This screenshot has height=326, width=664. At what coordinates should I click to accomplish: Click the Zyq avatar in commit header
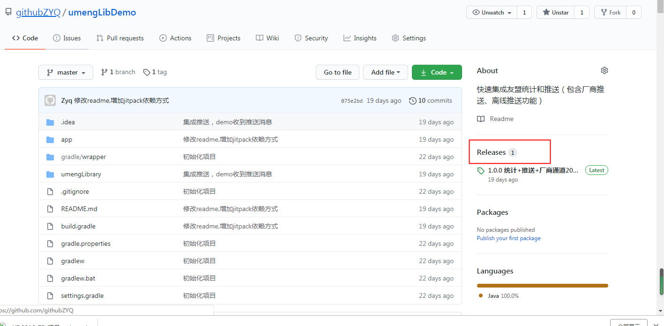(x=50, y=100)
